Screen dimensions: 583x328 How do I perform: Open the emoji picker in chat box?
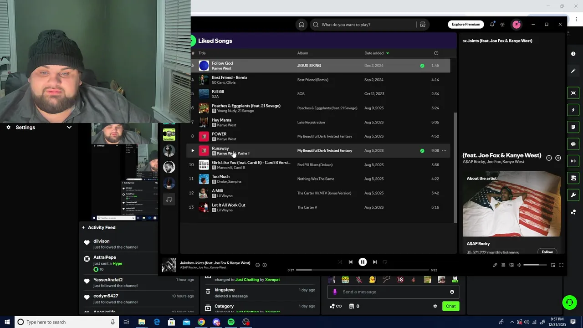click(x=452, y=292)
